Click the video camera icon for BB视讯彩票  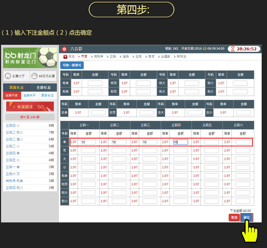[34, 76]
